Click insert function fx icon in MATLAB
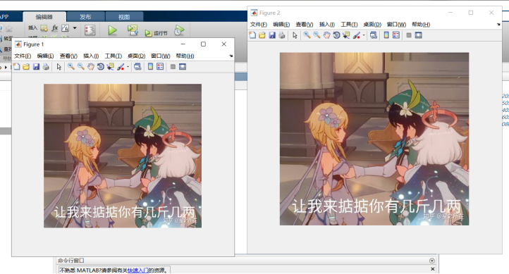Image resolution: width=509 pixels, height=274 pixels. (x=55, y=28)
